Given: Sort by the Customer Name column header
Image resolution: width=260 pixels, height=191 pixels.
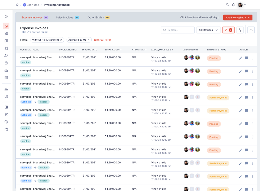Looking at the screenshot, I should pos(30,50).
